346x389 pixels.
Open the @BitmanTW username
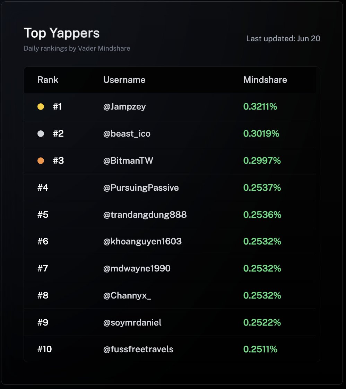[128, 161]
